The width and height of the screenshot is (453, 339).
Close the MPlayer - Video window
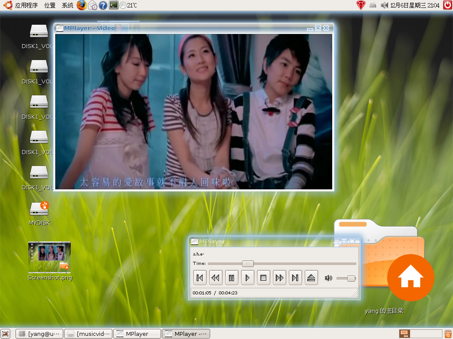pyautogui.click(x=326, y=28)
